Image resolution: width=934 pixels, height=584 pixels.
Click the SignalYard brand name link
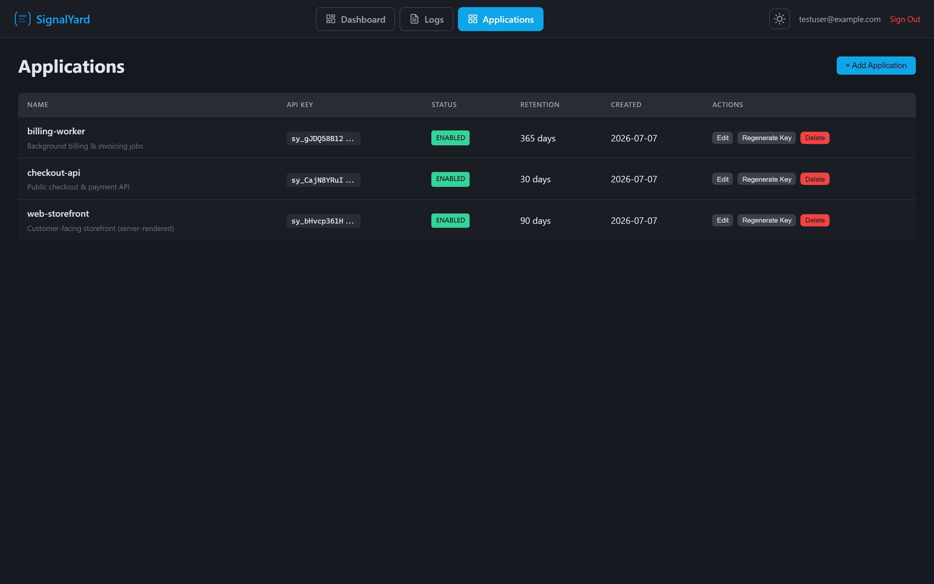tap(63, 19)
